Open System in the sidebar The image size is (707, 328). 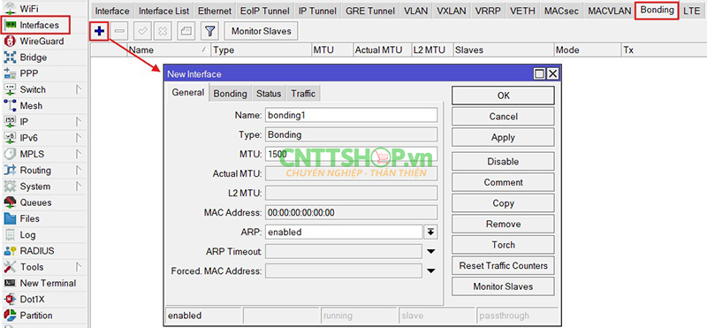pyautogui.click(x=34, y=187)
